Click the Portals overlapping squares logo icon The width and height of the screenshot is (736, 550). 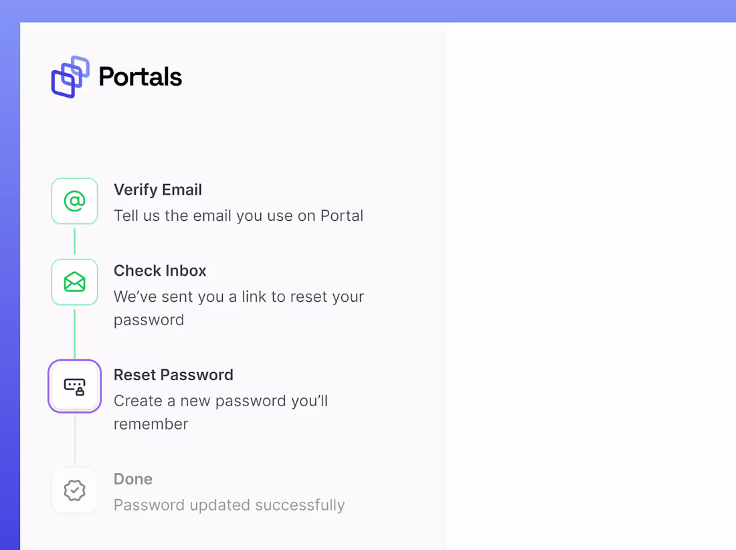70,77
